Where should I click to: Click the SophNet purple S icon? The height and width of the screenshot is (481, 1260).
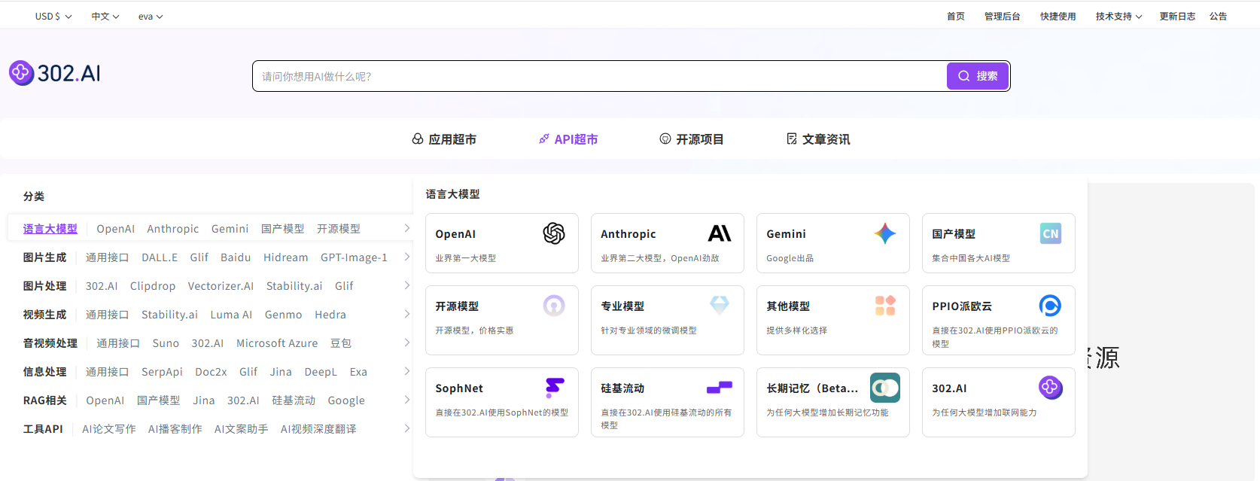tap(555, 388)
